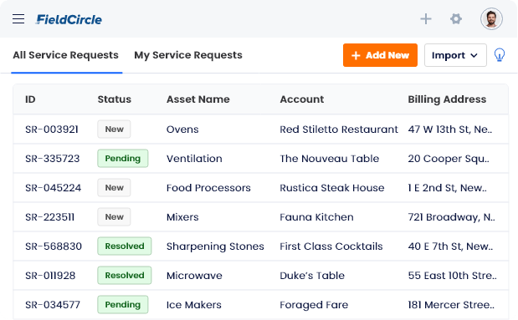The width and height of the screenshot is (518, 320).
Task: Sort by Billing Address column header
Action: [x=447, y=99]
